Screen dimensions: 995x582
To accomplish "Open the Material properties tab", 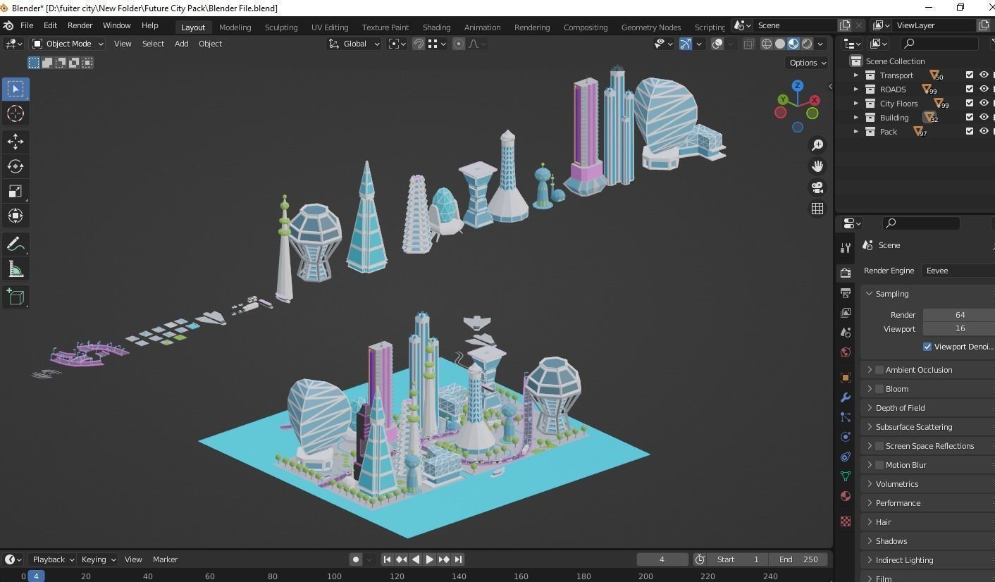I will (846, 496).
